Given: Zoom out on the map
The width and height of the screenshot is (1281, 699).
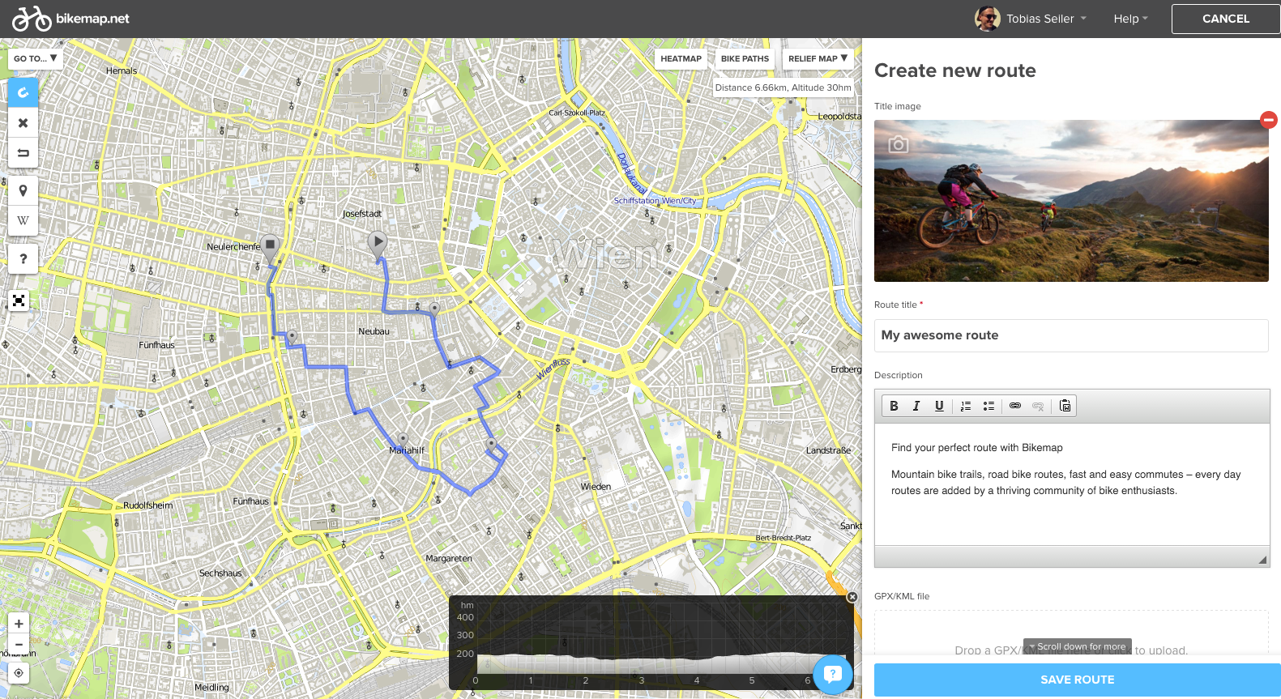Looking at the screenshot, I should click(19, 645).
